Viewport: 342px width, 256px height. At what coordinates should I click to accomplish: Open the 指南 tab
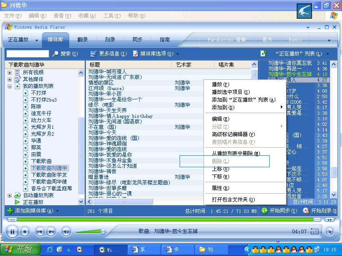(165, 40)
